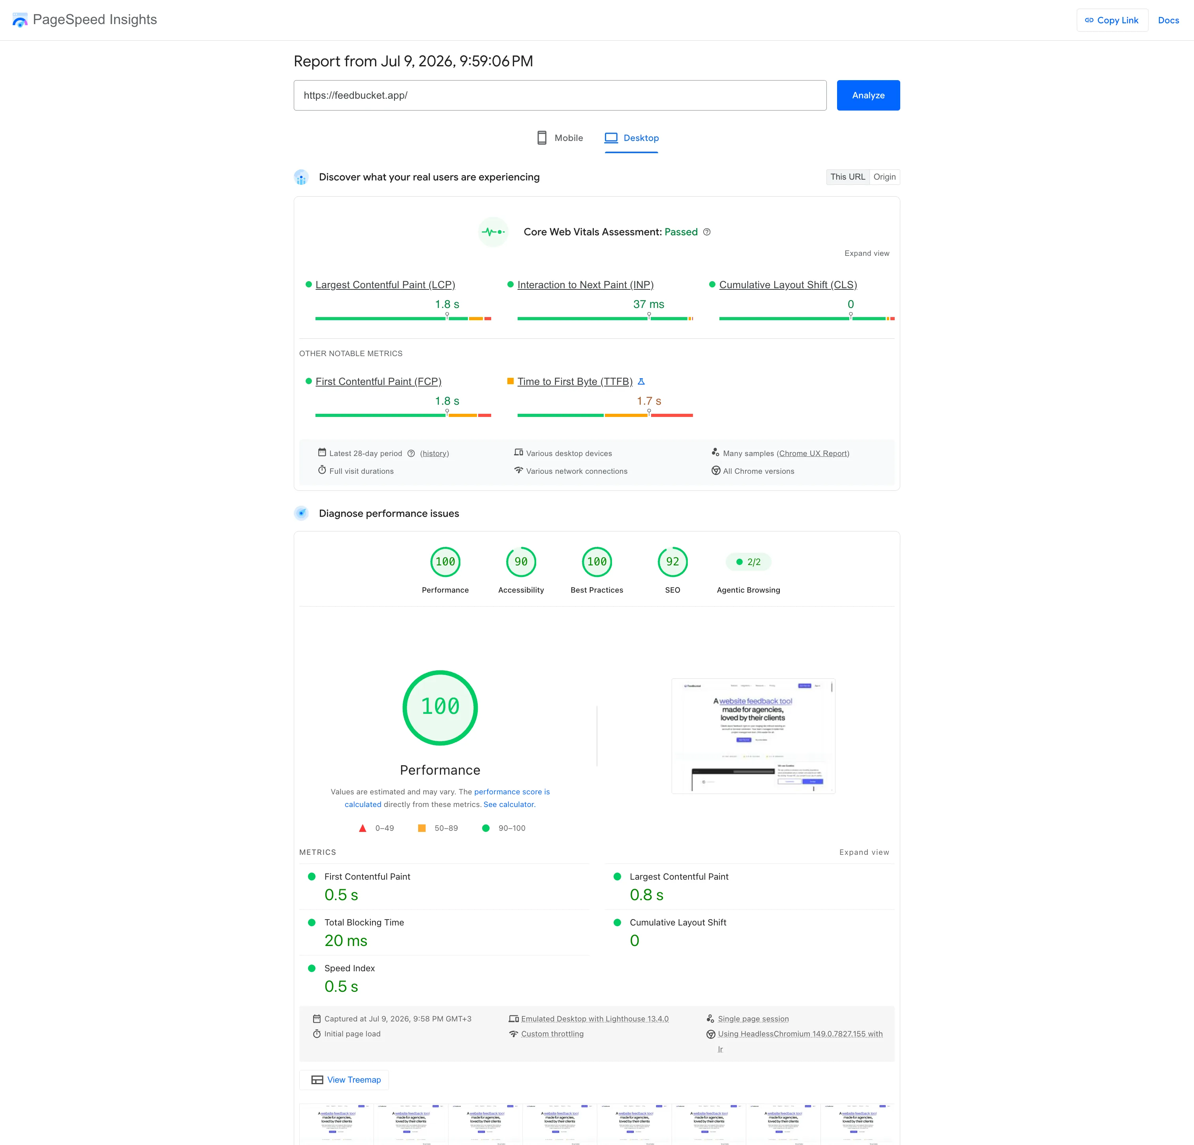Select the Origin toggle
1194x1145 pixels.
(x=884, y=176)
